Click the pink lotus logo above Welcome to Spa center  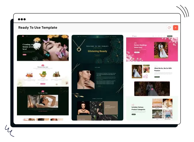(43, 65)
